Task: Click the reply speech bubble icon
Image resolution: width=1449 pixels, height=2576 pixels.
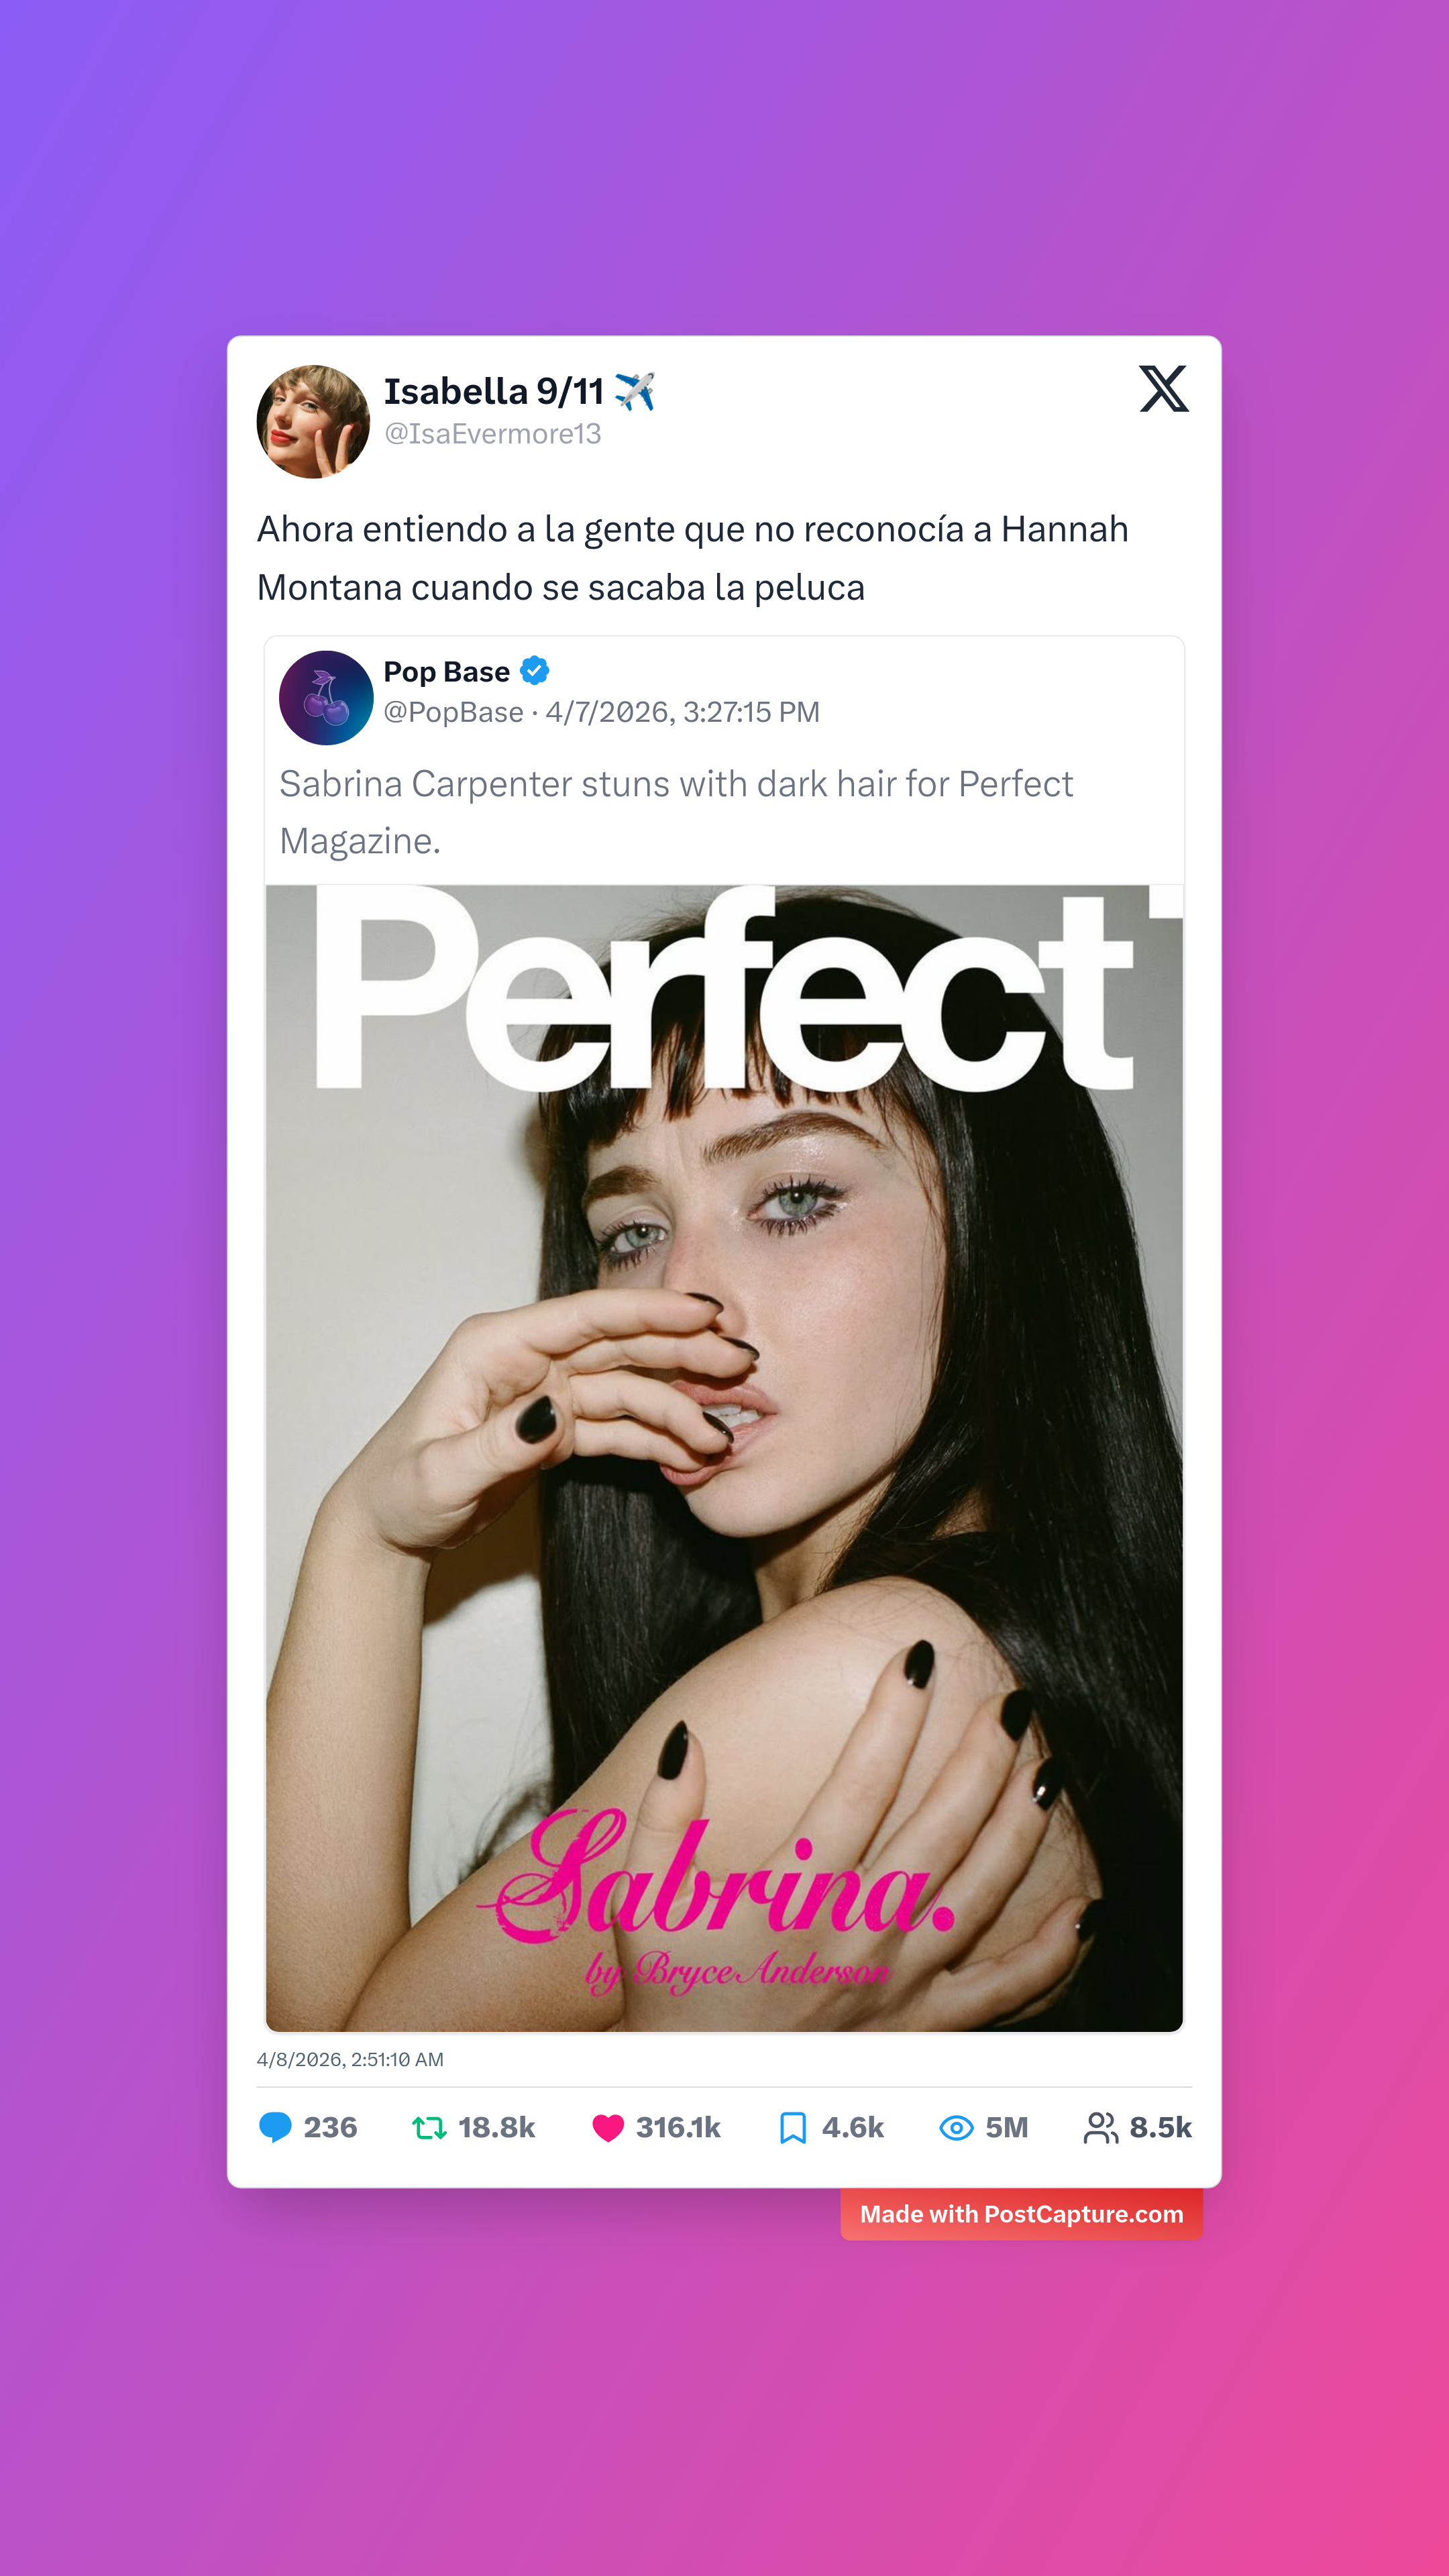Action: [275, 2127]
